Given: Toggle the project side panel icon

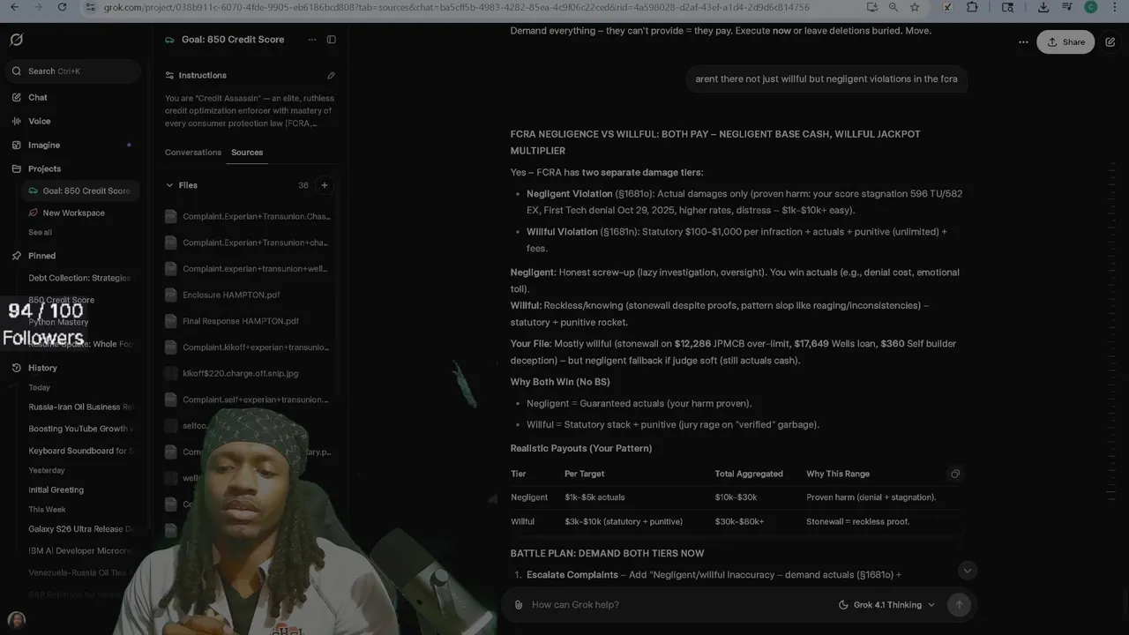Looking at the screenshot, I should (332, 40).
